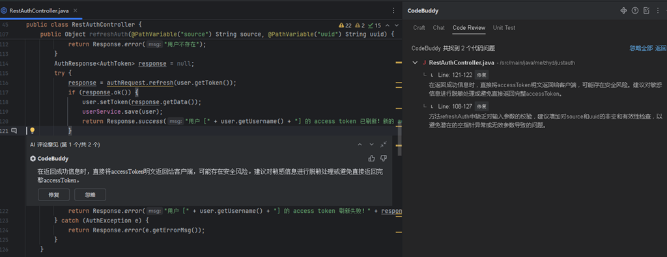Click the move-panel crosshair icon in CodeBuddy header
Image resolution: width=667 pixels, height=257 pixels.
coord(623,10)
